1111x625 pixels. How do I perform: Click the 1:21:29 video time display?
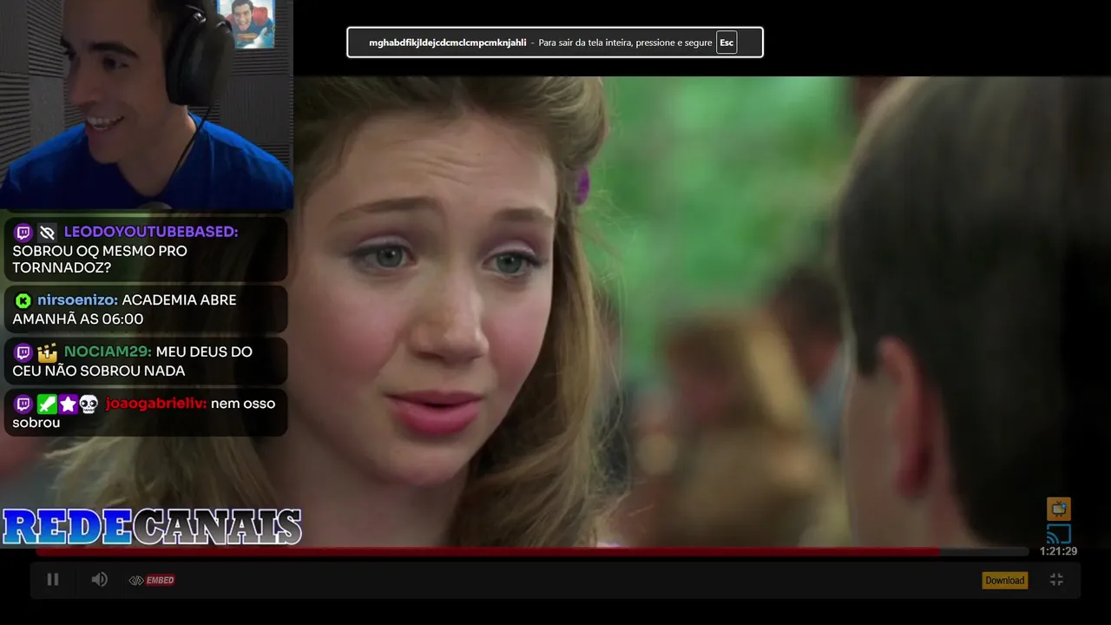click(x=1058, y=551)
